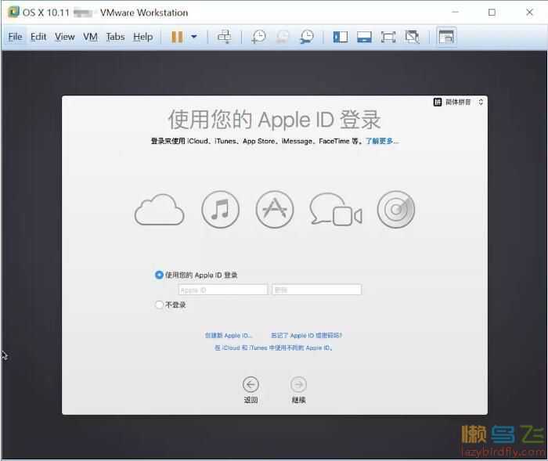This screenshot has width=548, height=461.
Task: Focus the password input field
Action: (316, 290)
